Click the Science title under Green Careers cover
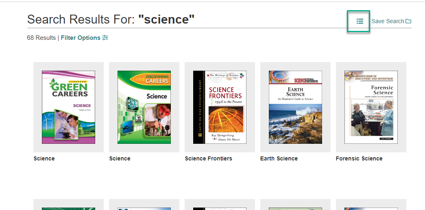The height and width of the screenshot is (210, 425). [x=44, y=158]
